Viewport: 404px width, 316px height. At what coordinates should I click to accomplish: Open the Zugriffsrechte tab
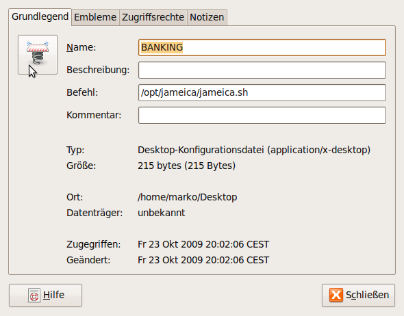(153, 17)
